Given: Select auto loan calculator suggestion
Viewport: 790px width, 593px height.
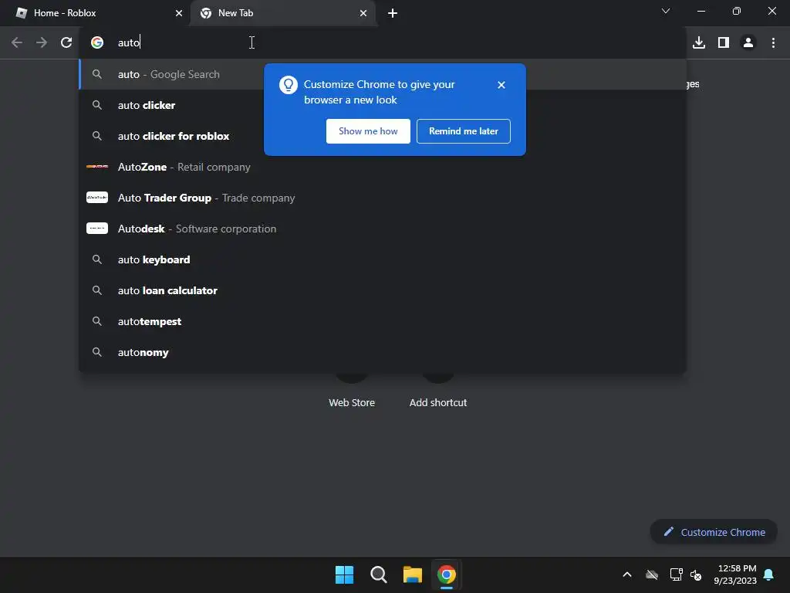Looking at the screenshot, I should [x=383, y=290].
